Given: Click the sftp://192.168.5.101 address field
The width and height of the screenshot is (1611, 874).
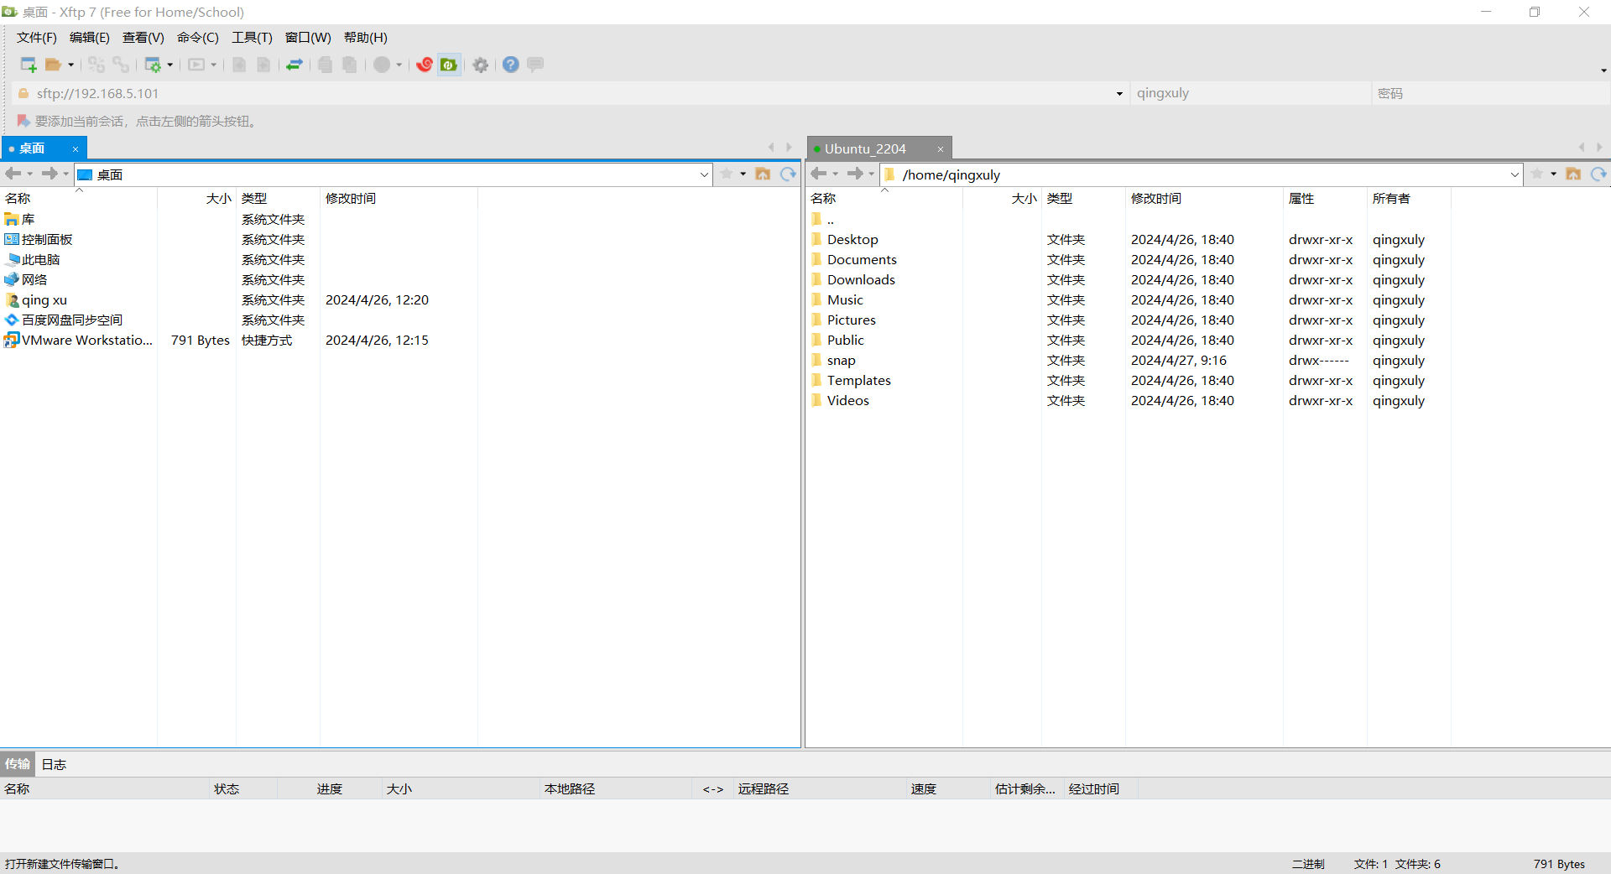Looking at the screenshot, I should (571, 93).
